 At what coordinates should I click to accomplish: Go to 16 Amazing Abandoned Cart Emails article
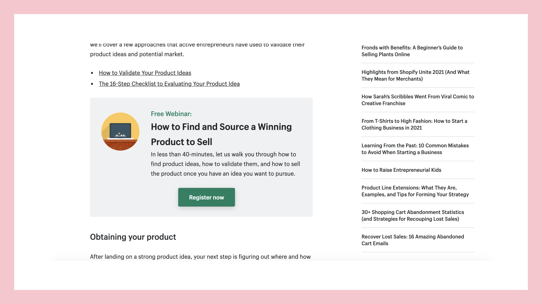click(412, 240)
